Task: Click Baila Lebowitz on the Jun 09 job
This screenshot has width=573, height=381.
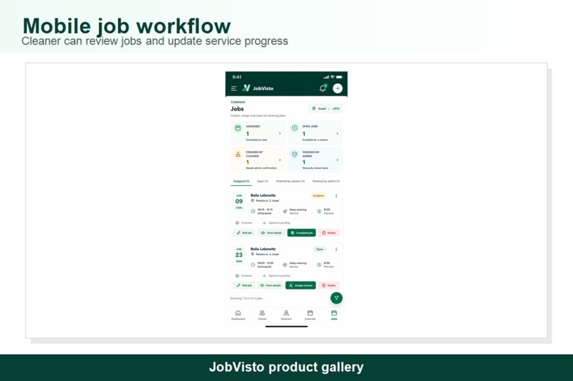Action: 263,195
